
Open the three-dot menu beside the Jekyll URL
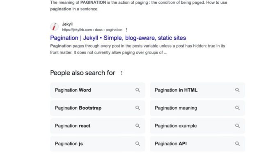(x=126, y=30)
